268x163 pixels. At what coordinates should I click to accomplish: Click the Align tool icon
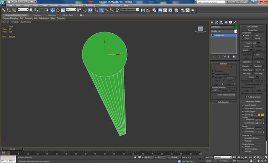[x=148, y=10]
